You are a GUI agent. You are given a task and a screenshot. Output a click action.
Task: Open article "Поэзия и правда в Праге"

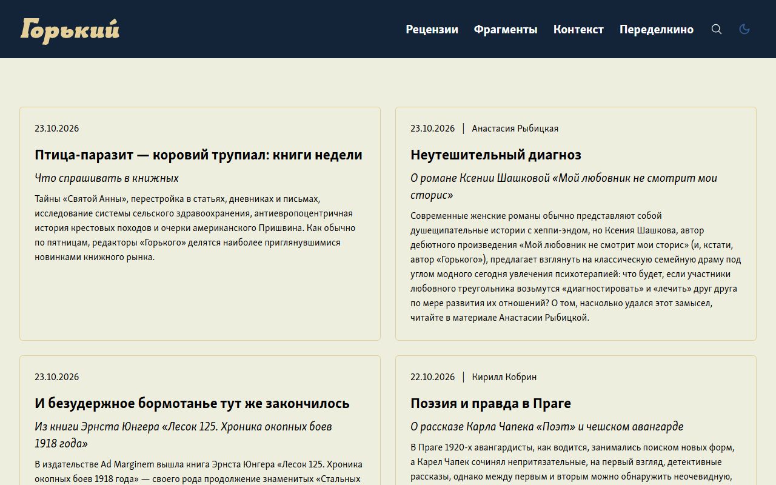(x=490, y=403)
